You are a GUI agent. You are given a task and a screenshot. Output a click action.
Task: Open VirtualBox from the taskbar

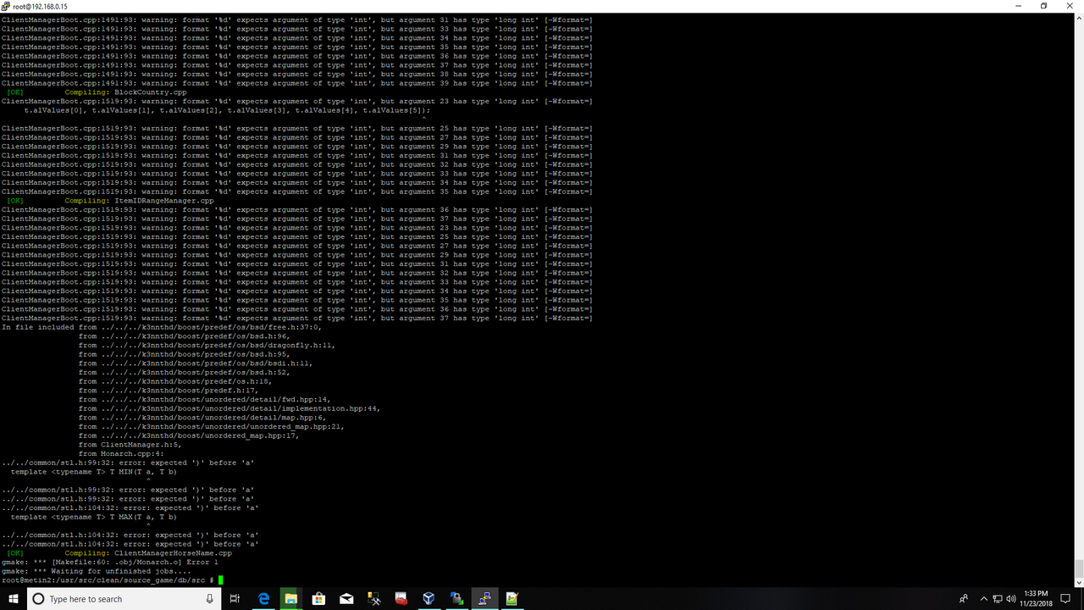[x=429, y=599]
